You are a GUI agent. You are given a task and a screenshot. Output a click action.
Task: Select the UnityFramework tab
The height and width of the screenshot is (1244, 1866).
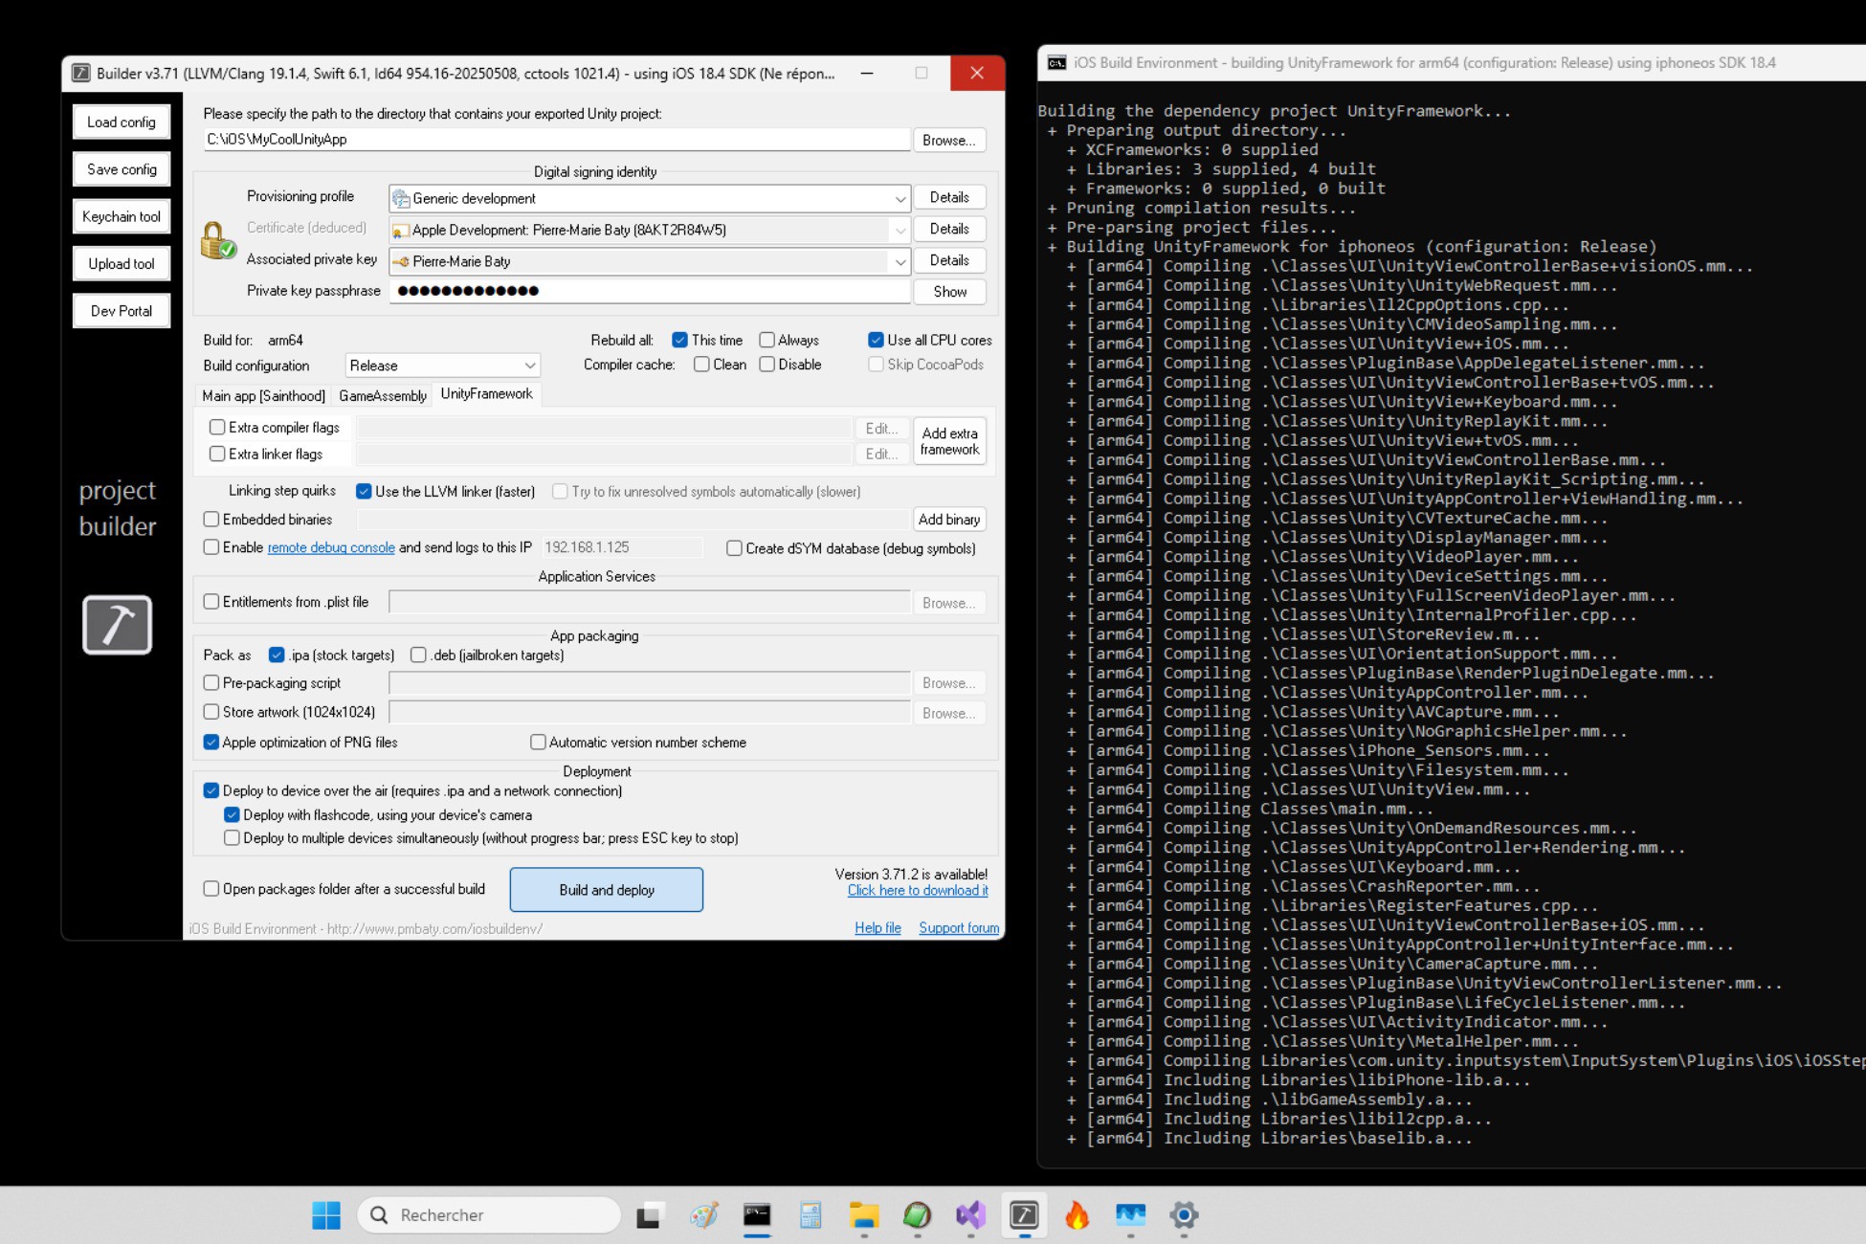[487, 394]
